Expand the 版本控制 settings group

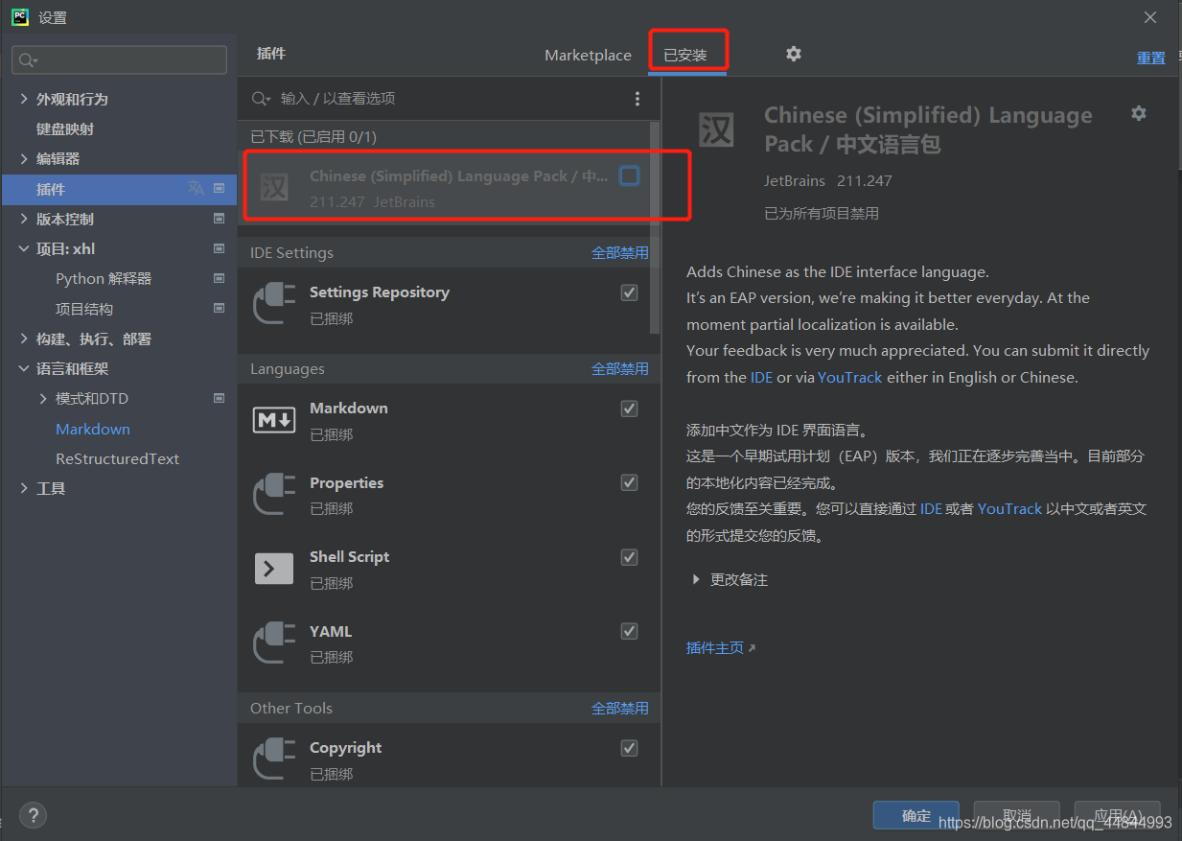[x=24, y=219]
